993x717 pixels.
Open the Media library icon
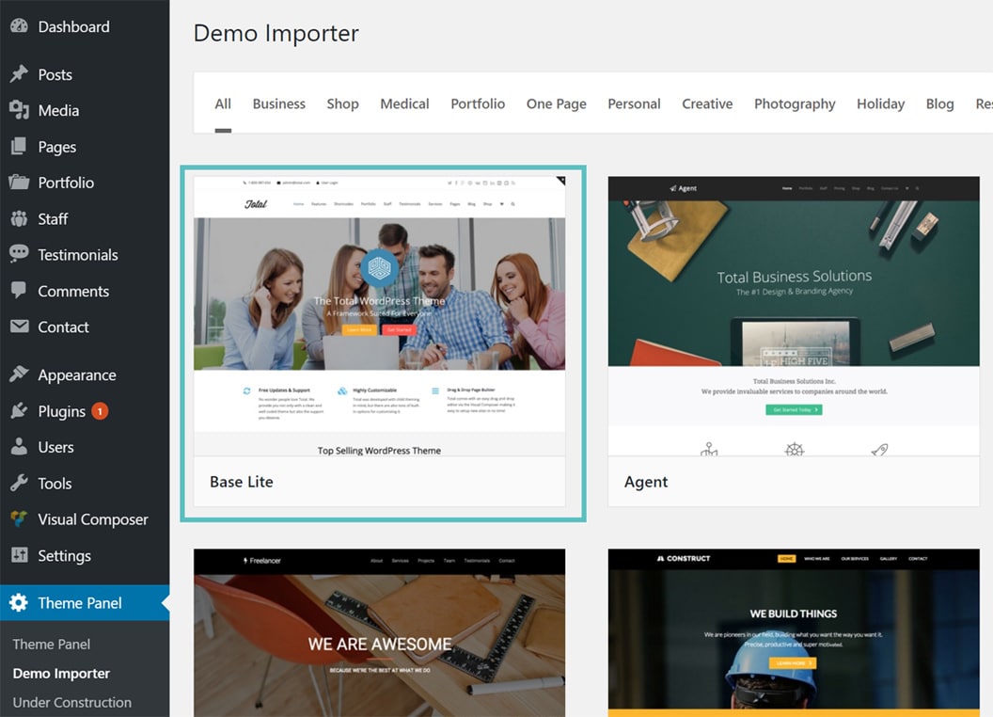click(21, 110)
